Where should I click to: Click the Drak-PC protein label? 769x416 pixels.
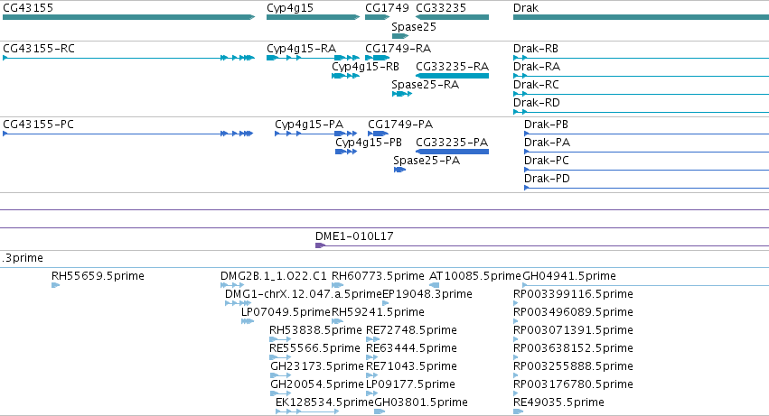tap(547, 161)
